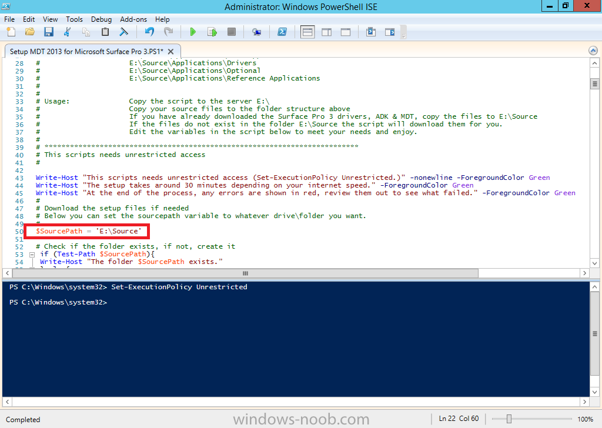
Task: Paste from clipboard with Paste icon
Action: 105,32
